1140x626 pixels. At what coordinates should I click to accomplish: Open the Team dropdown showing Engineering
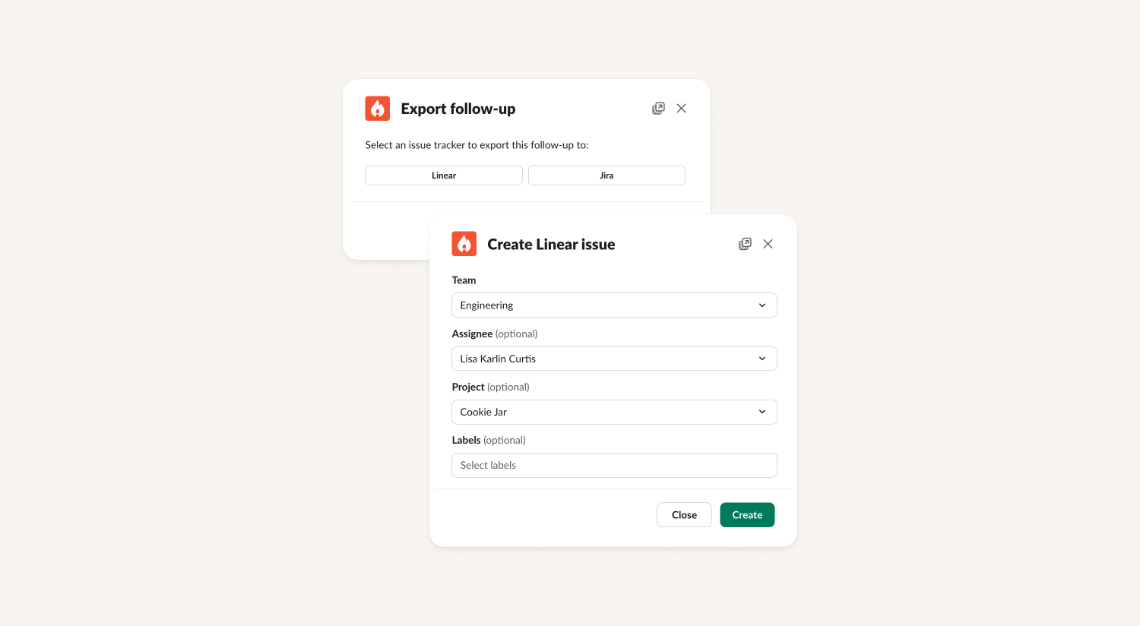pos(614,305)
